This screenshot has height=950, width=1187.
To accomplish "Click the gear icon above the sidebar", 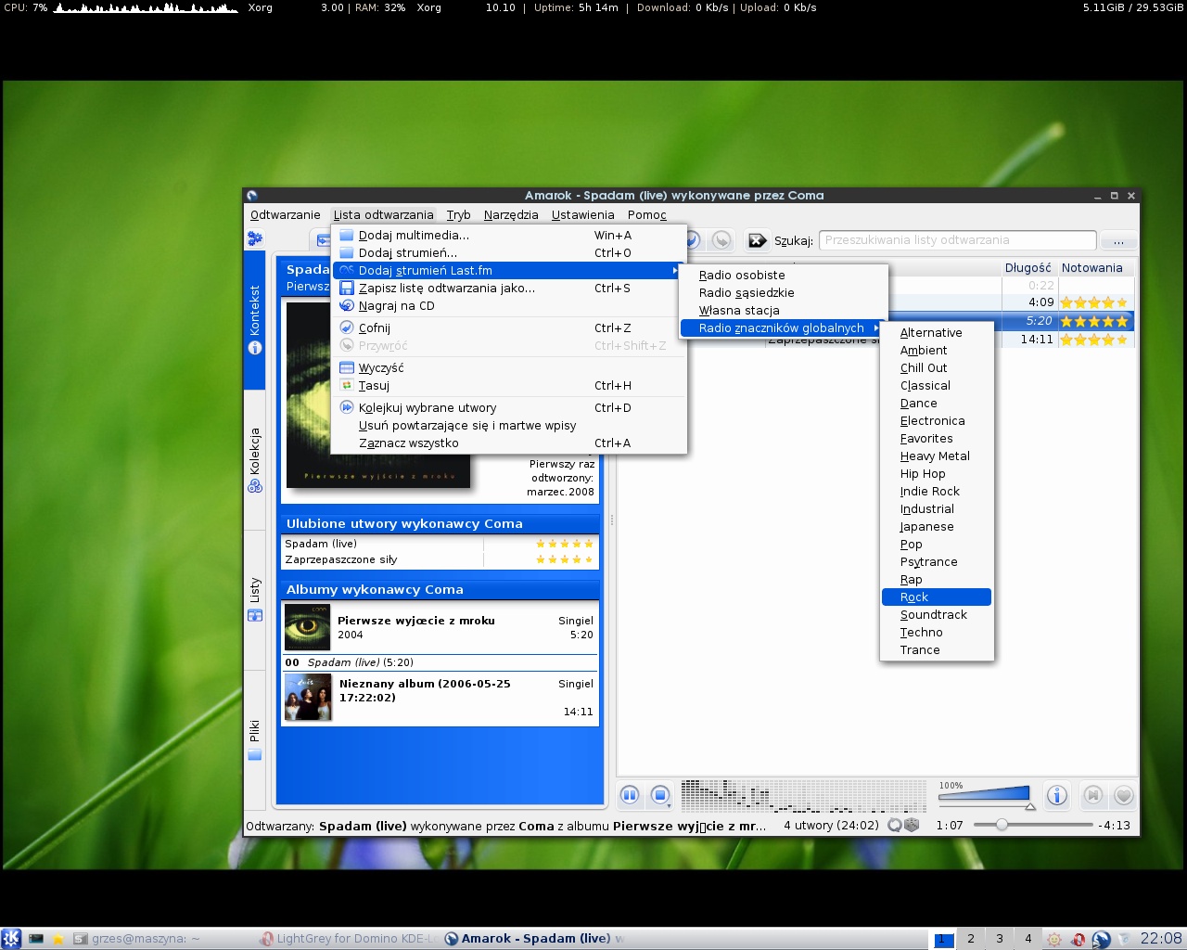I will [254, 238].
